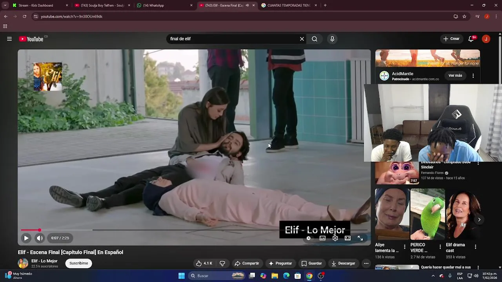
Task: Open Windows Start menu
Action: (182, 276)
